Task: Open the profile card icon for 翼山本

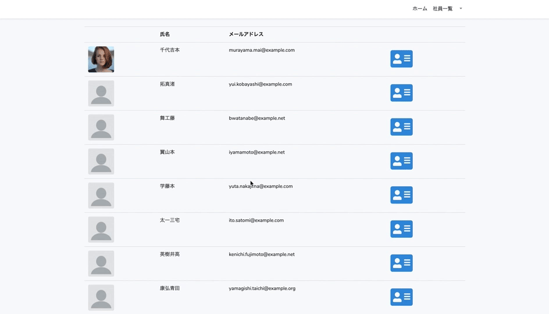Action: point(401,161)
